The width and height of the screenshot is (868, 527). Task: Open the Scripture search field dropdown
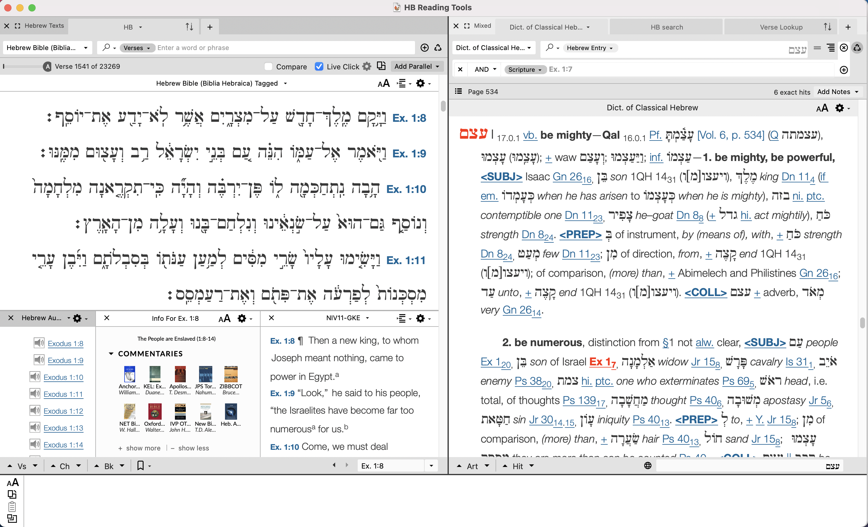click(524, 69)
